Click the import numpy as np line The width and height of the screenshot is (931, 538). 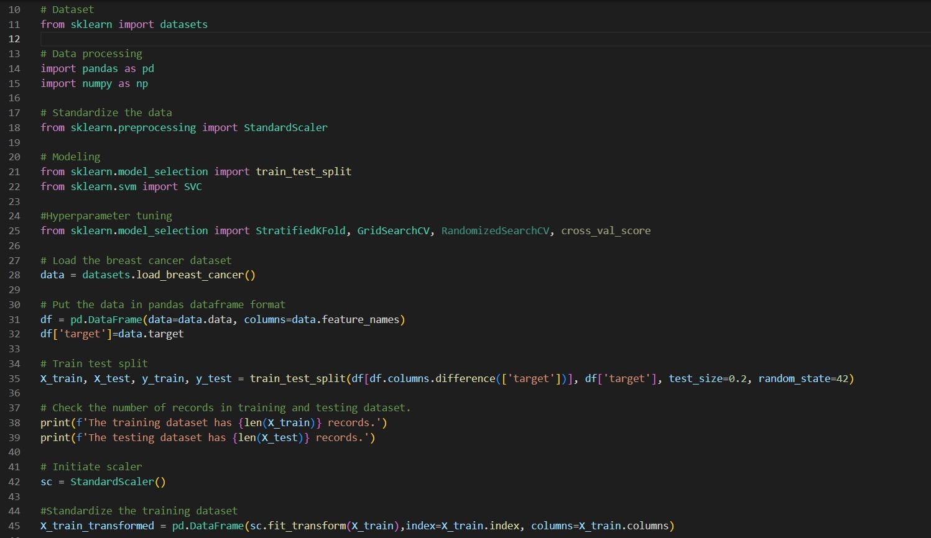[93, 83]
